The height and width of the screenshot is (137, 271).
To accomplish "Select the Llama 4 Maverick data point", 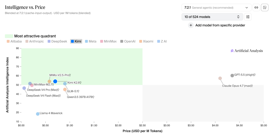I will (x=38, y=114).
